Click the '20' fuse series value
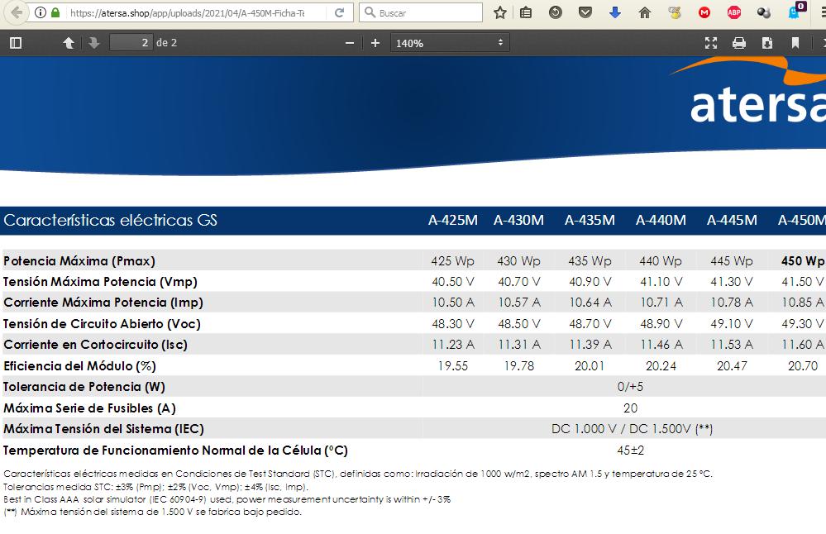 (x=631, y=408)
